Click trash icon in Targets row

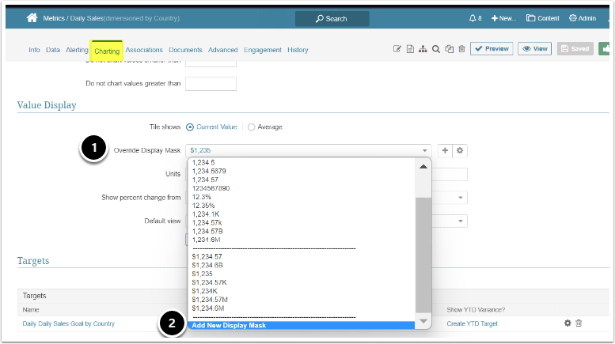point(579,323)
